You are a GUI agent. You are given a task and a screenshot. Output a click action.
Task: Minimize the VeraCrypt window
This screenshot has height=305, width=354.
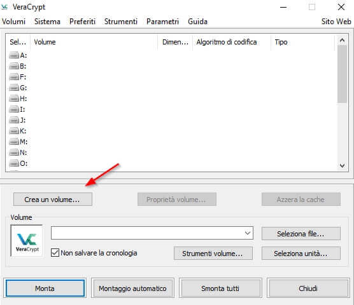coord(283,7)
